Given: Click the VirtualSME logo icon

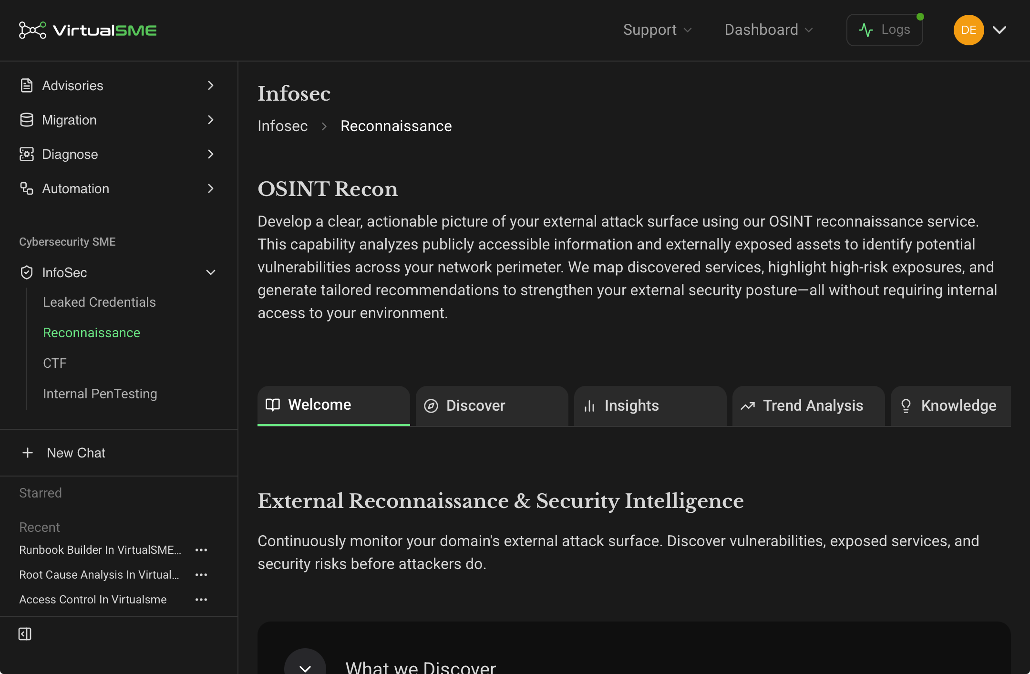Looking at the screenshot, I should click(x=32, y=30).
